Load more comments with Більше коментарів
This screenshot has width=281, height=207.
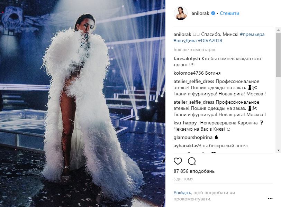[x=194, y=49]
